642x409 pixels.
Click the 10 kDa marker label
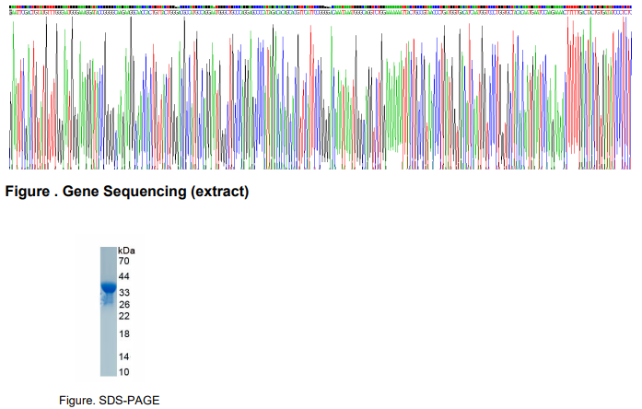pyautogui.click(x=124, y=372)
